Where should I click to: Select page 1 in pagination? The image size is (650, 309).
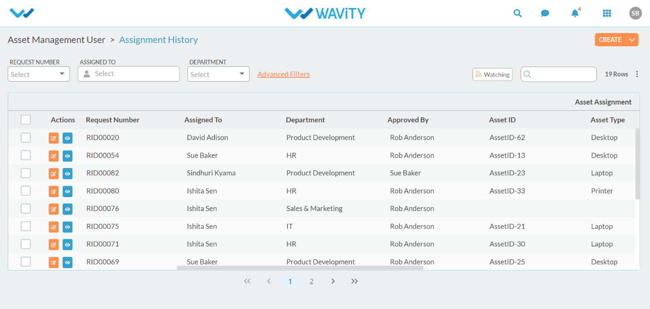[x=290, y=281]
